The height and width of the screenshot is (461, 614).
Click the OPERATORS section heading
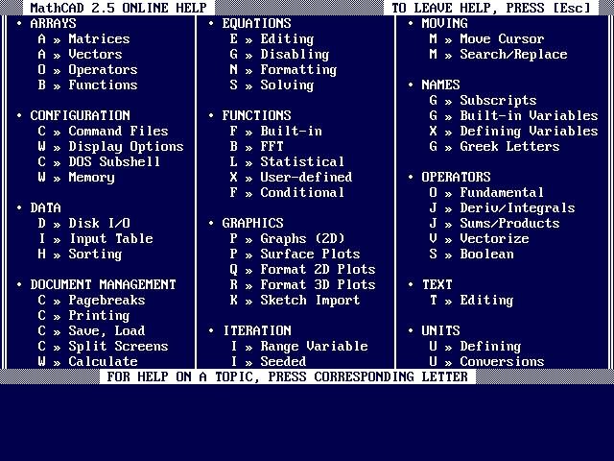coord(456,177)
